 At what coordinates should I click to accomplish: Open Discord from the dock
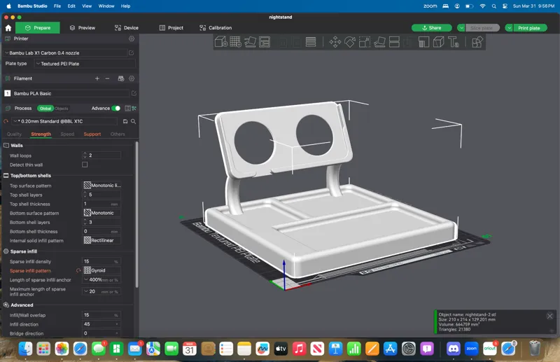pos(454,348)
